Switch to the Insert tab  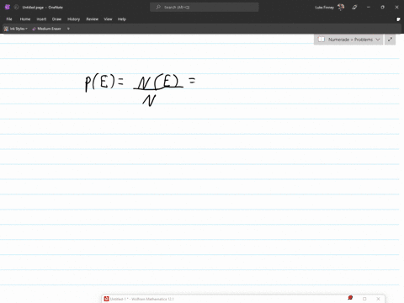[41, 19]
